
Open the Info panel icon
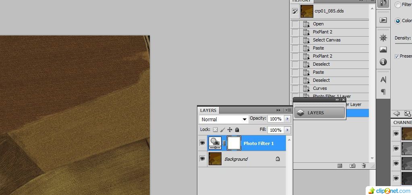pos(383,62)
